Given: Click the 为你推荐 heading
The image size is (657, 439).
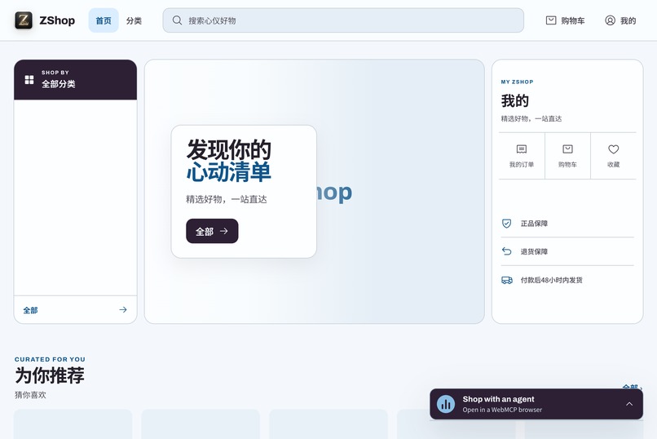Looking at the screenshot, I should click(50, 375).
